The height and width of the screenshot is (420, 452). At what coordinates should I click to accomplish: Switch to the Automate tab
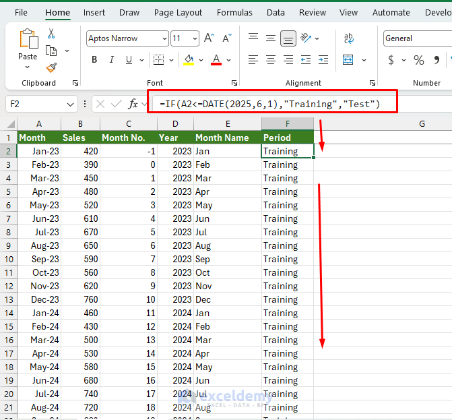391,13
